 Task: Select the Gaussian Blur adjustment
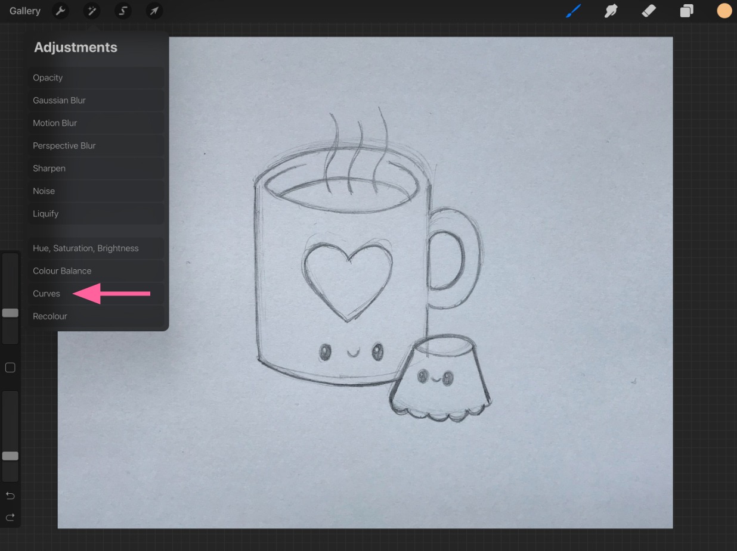(x=60, y=100)
